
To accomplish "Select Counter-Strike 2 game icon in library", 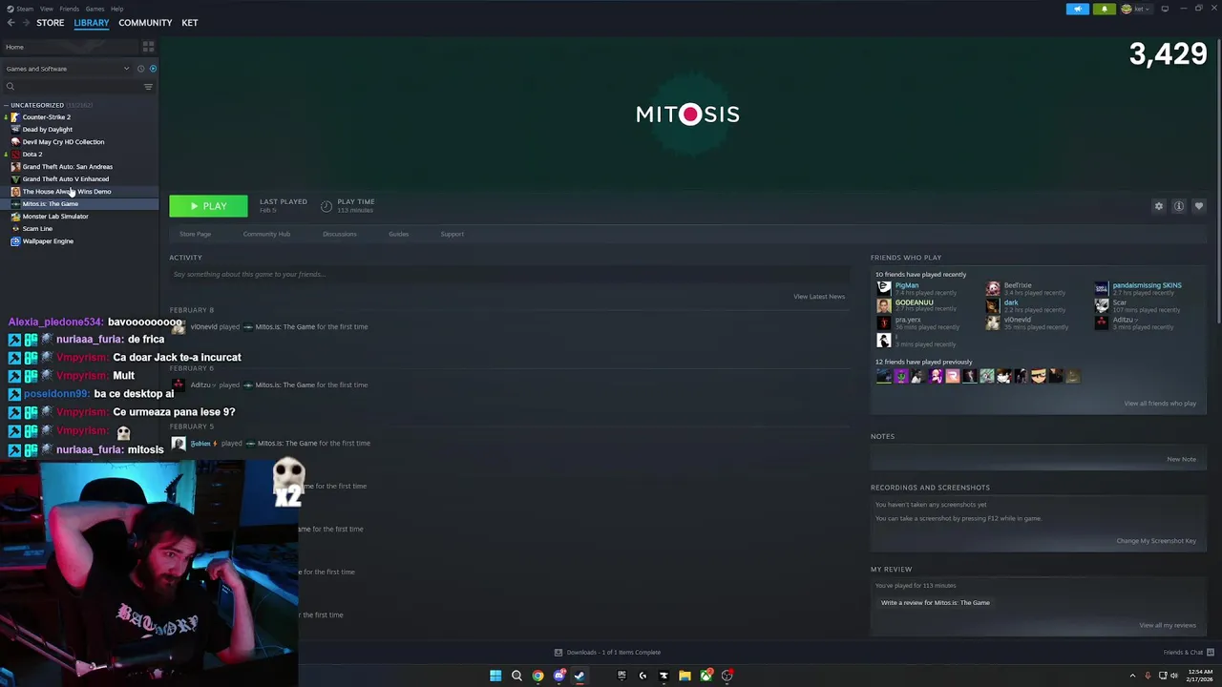I will [x=15, y=116].
